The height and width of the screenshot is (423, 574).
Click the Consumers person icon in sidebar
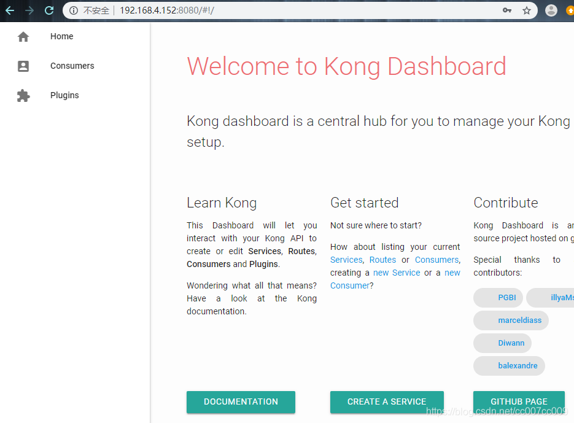23,66
